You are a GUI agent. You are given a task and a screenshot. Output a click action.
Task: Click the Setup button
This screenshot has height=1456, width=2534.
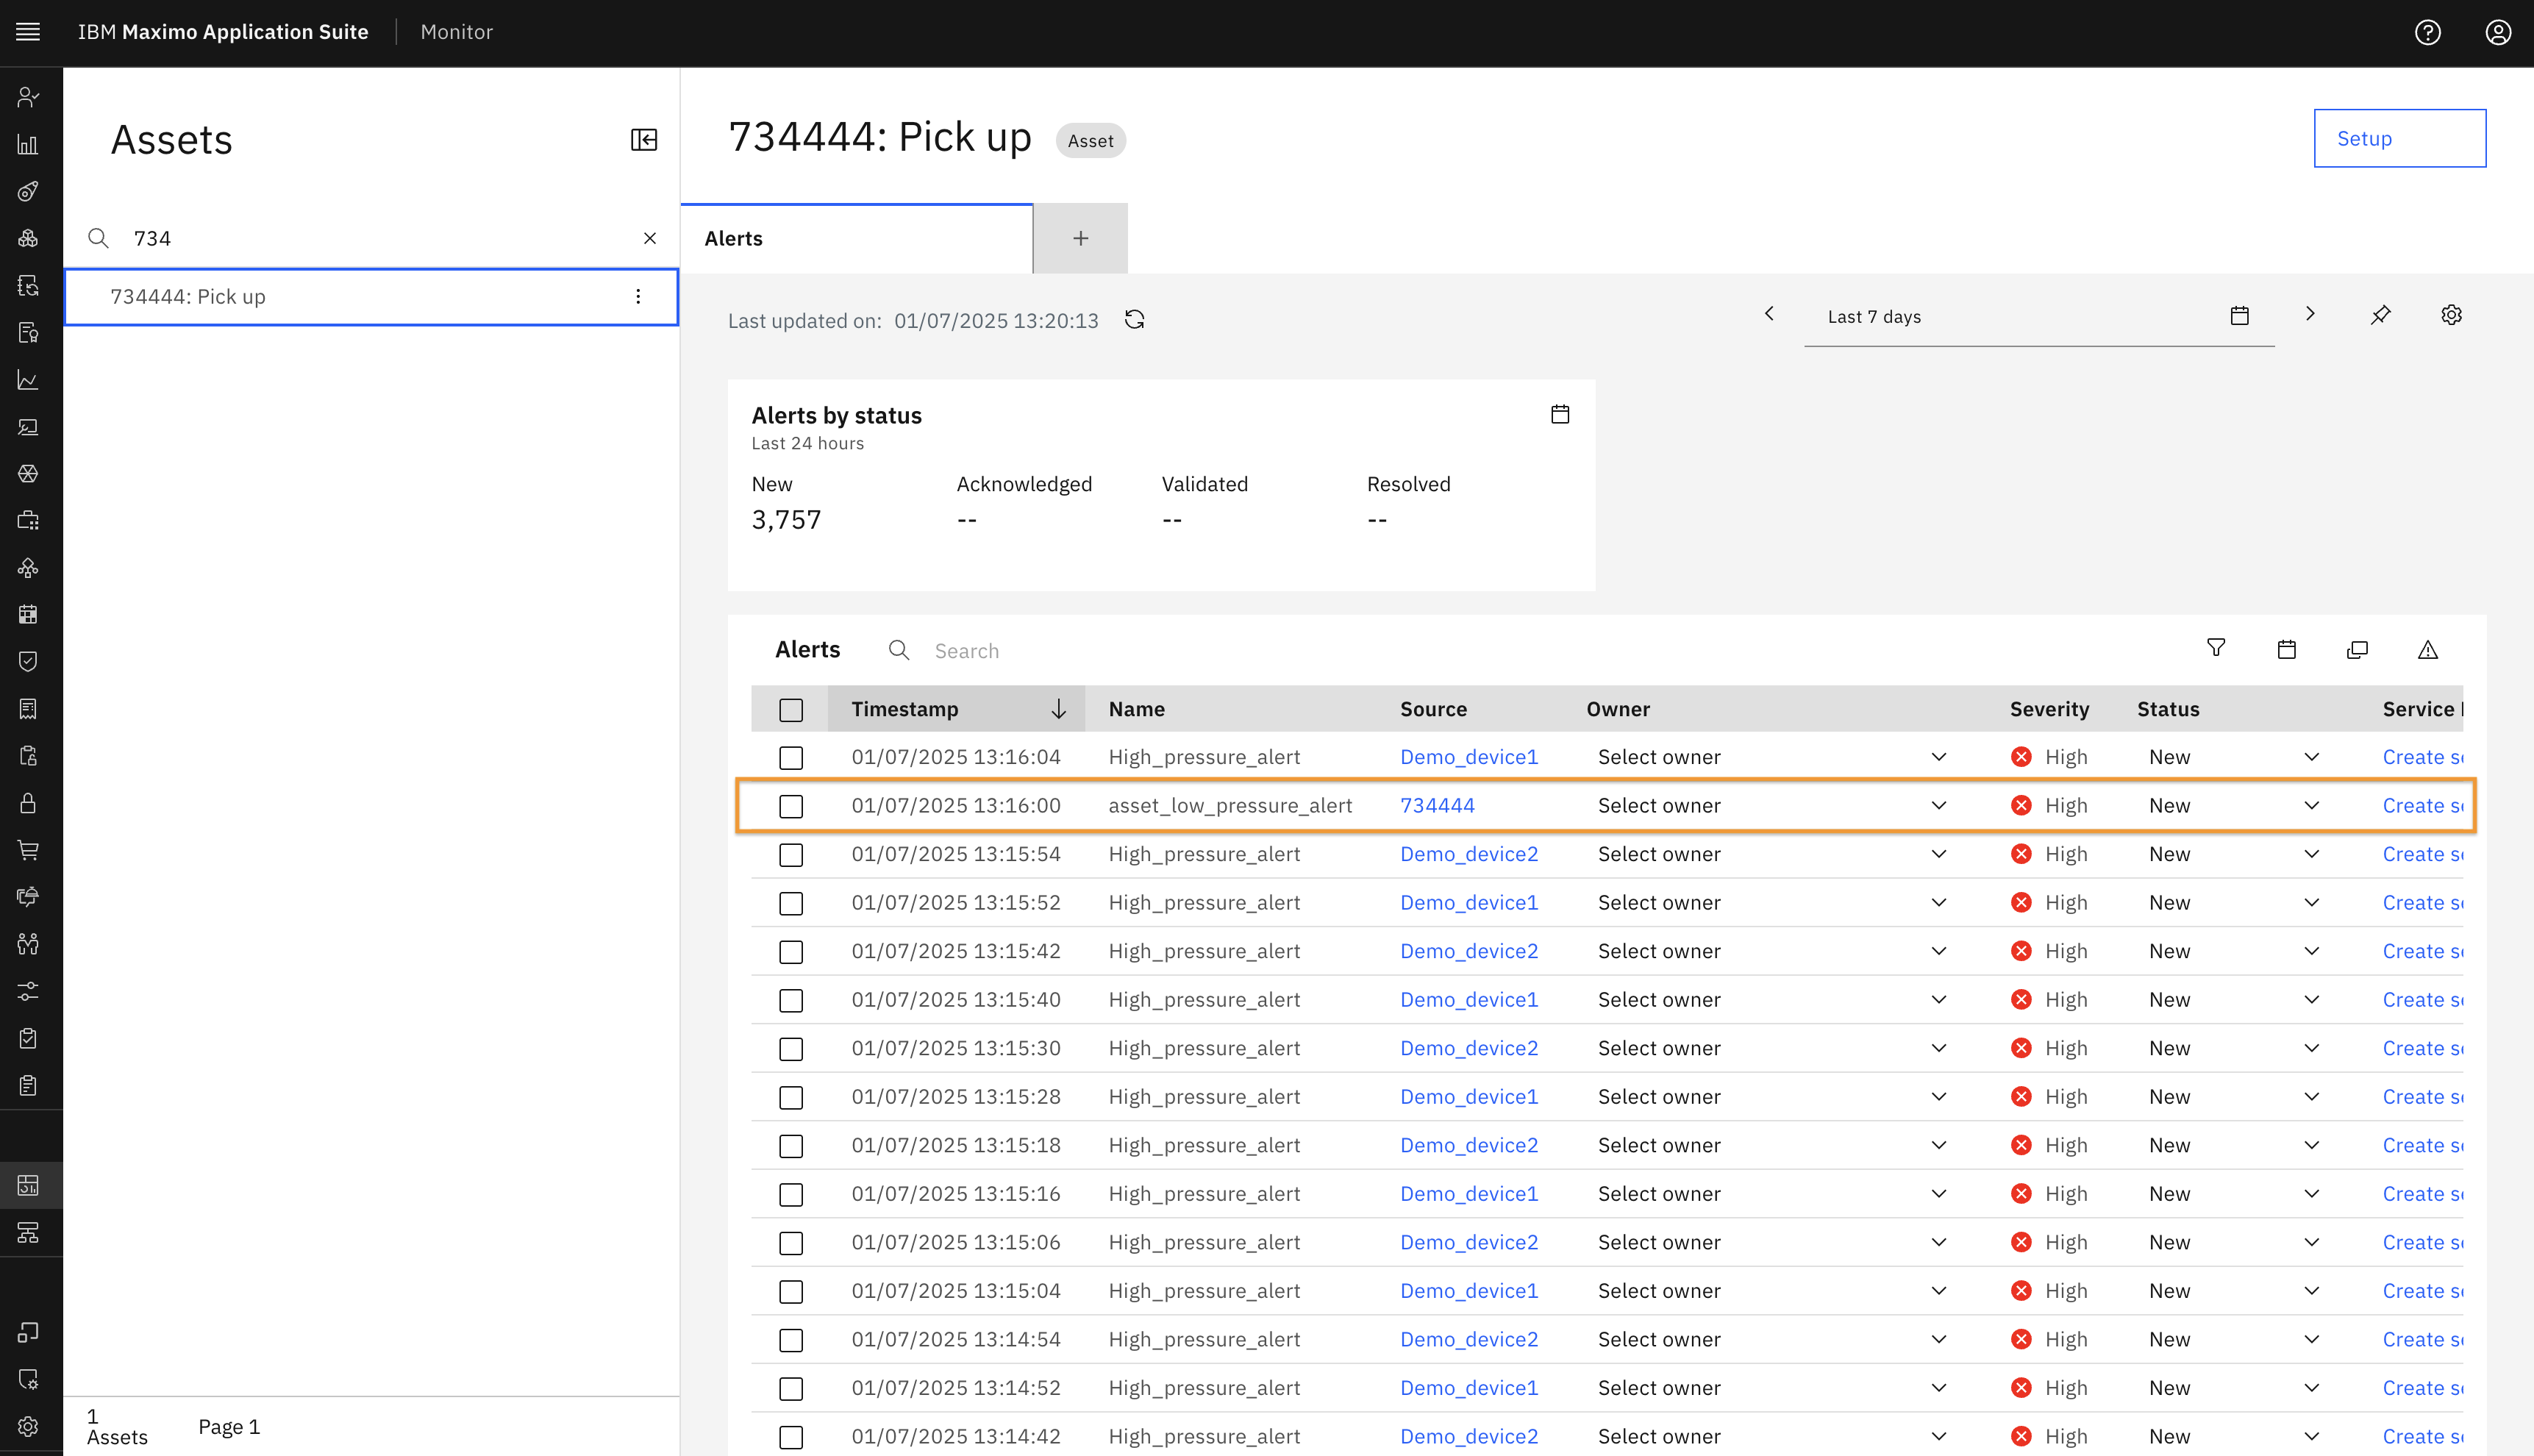(x=2400, y=139)
